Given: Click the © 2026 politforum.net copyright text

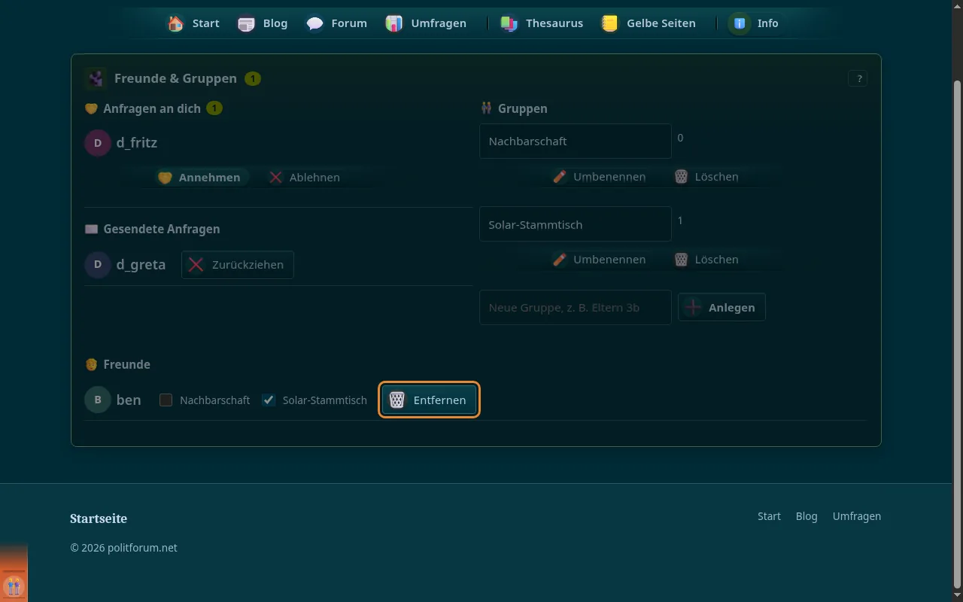Looking at the screenshot, I should click(124, 548).
